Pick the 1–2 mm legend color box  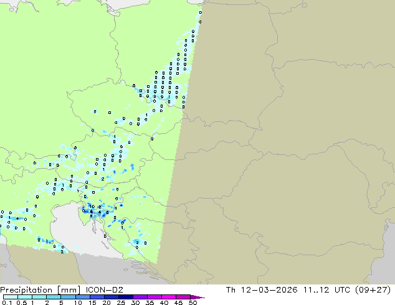coord(39,297)
